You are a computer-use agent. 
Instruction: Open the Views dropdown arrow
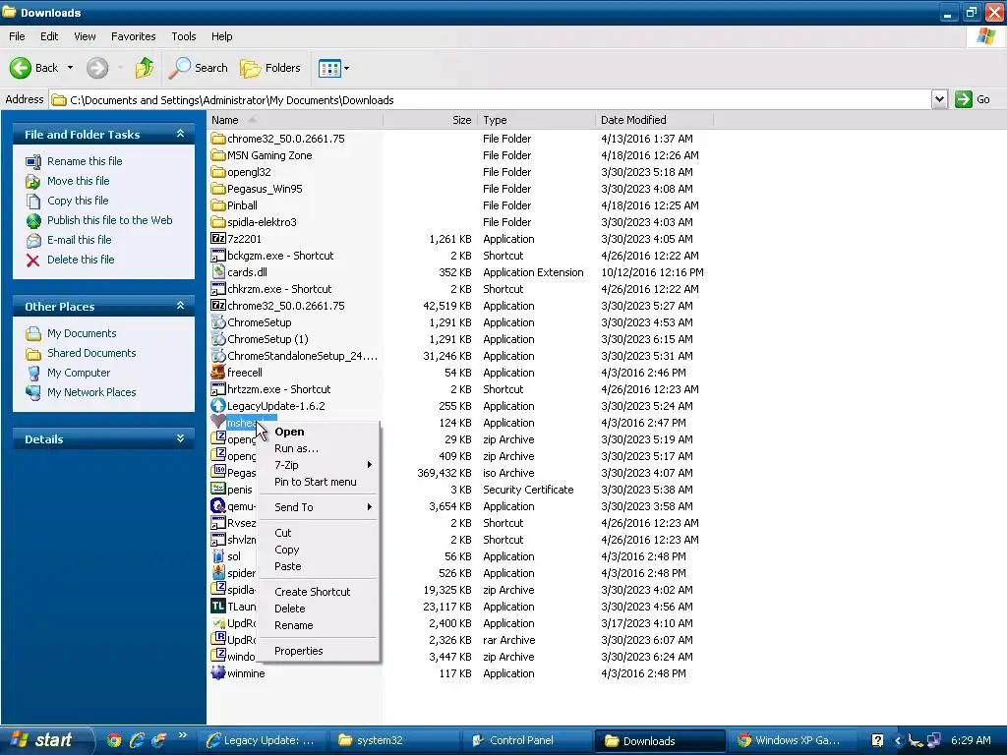(x=347, y=68)
